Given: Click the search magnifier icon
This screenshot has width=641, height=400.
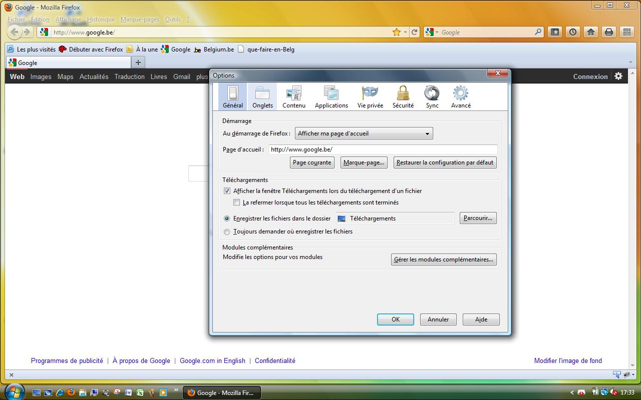Looking at the screenshot, I should tap(538, 32).
